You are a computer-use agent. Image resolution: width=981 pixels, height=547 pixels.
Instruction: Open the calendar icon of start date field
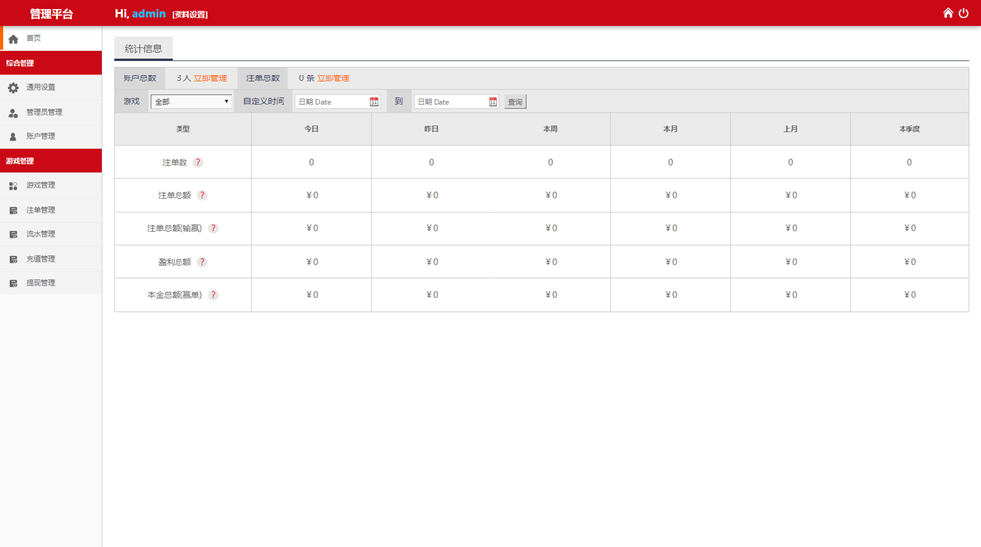374,101
